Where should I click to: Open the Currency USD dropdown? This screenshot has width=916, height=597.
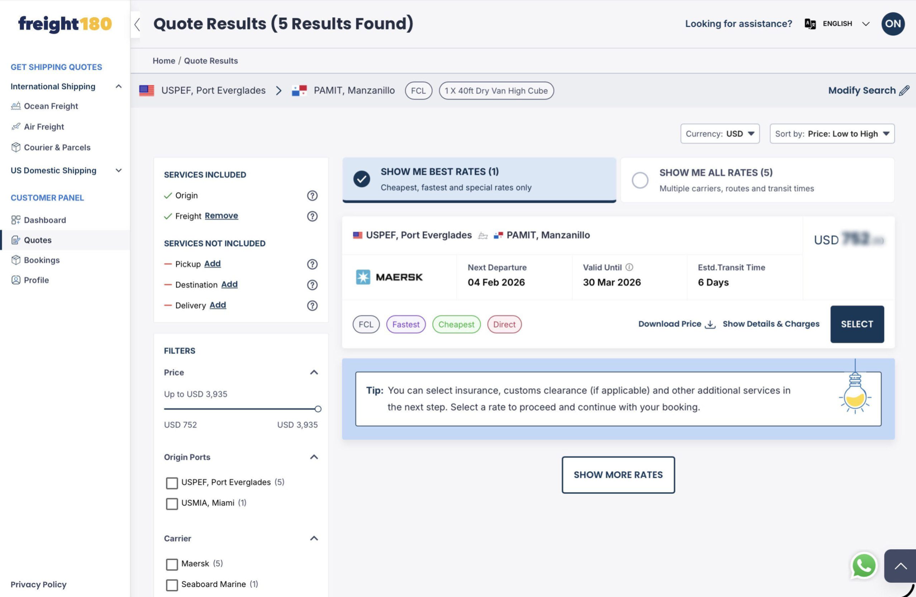tap(720, 134)
